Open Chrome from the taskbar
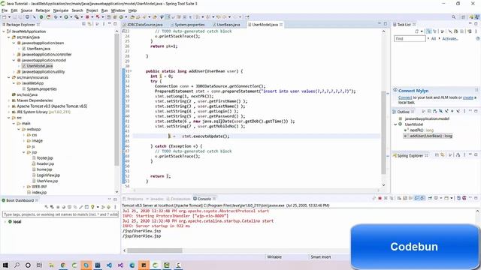The image size is (481, 270). click(63, 265)
